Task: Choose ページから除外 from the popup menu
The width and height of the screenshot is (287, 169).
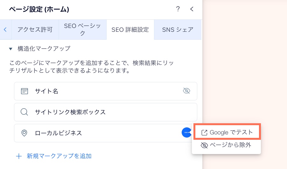Action: [226, 145]
